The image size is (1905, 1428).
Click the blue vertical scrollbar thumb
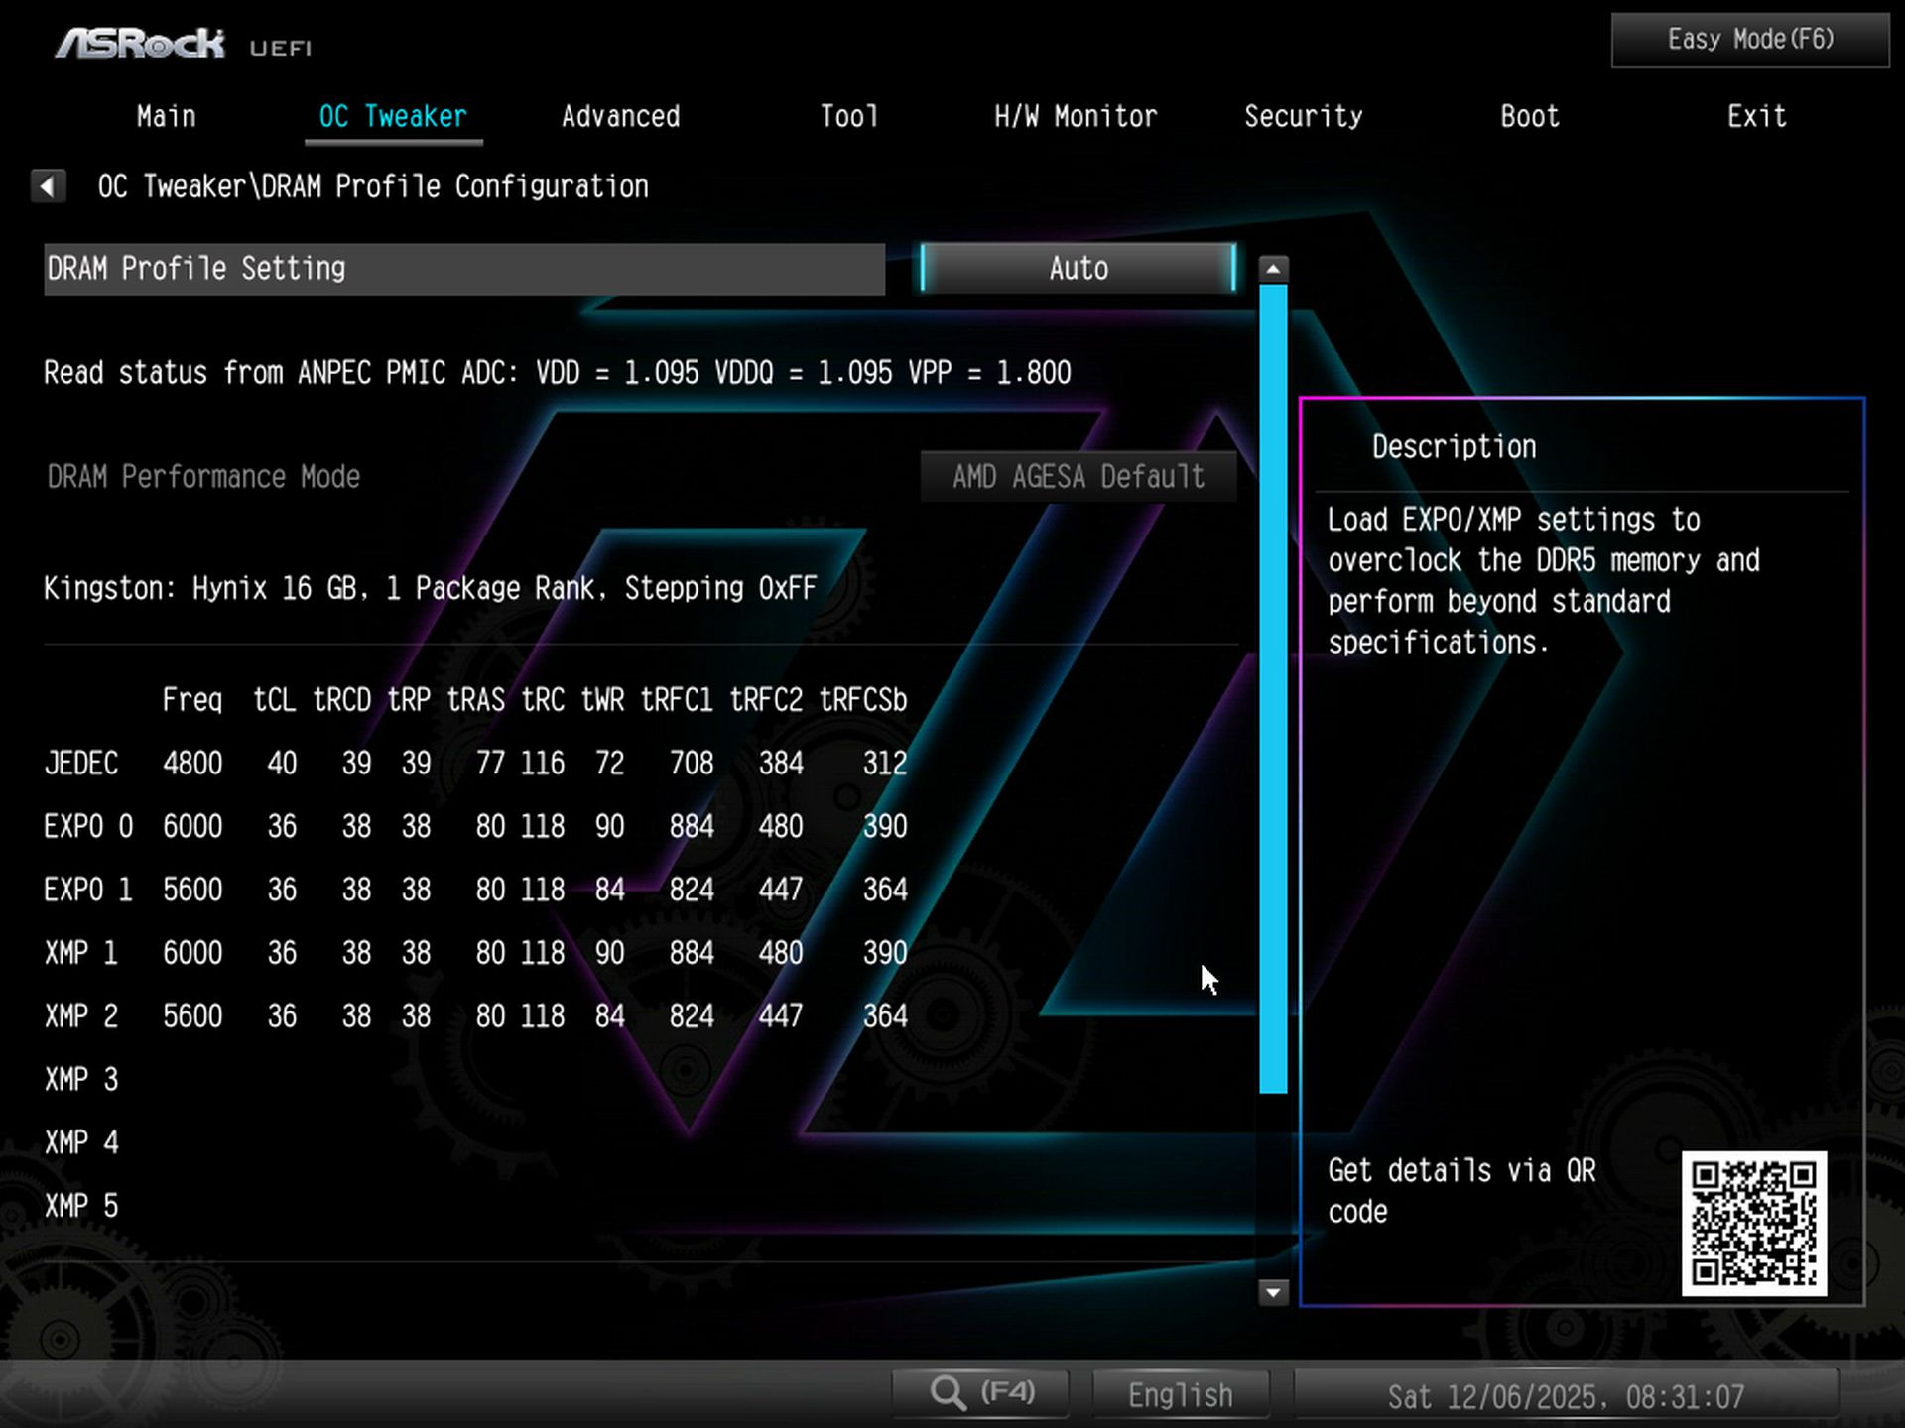click(x=1273, y=688)
